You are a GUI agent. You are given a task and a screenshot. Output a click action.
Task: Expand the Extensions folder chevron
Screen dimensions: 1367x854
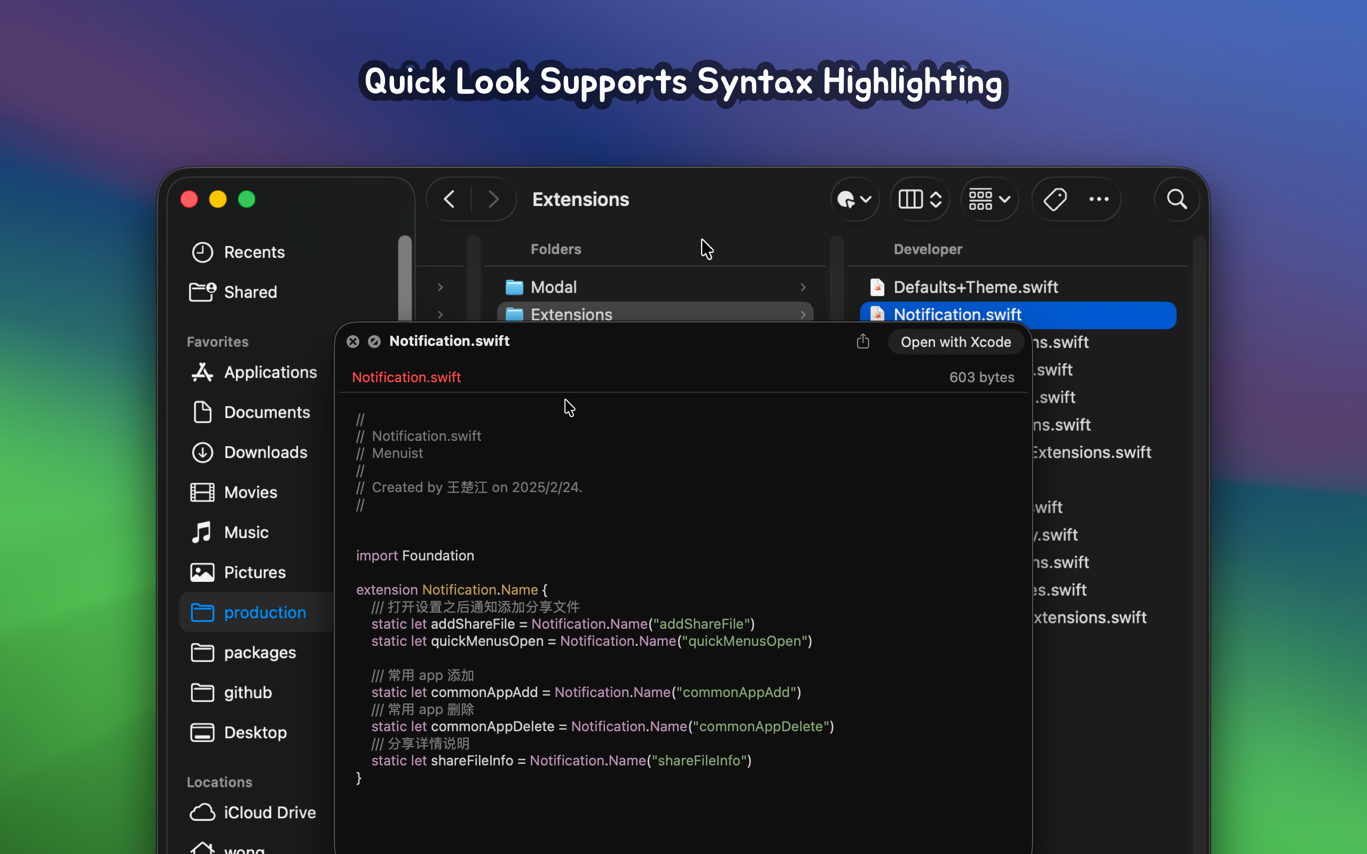point(440,314)
